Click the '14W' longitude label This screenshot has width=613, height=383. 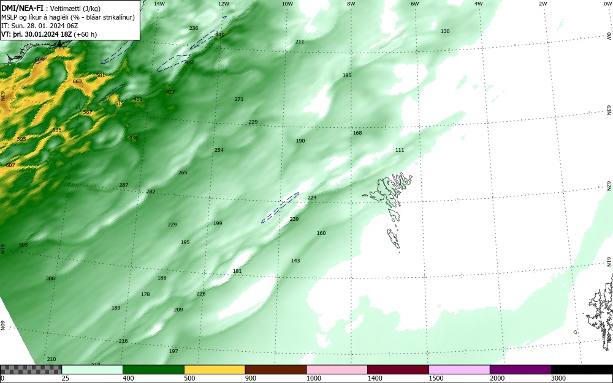[x=159, y=4]
